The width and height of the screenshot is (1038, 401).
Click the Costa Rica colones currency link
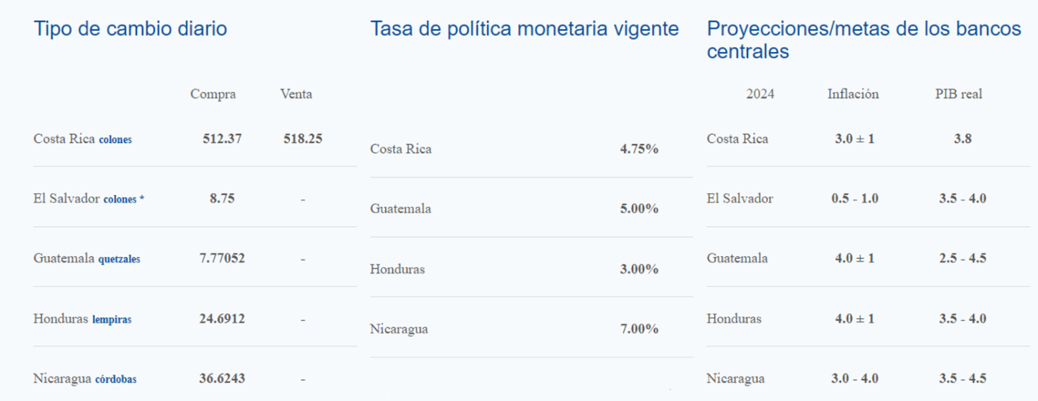pyautogui.click(x=115, y=139)
